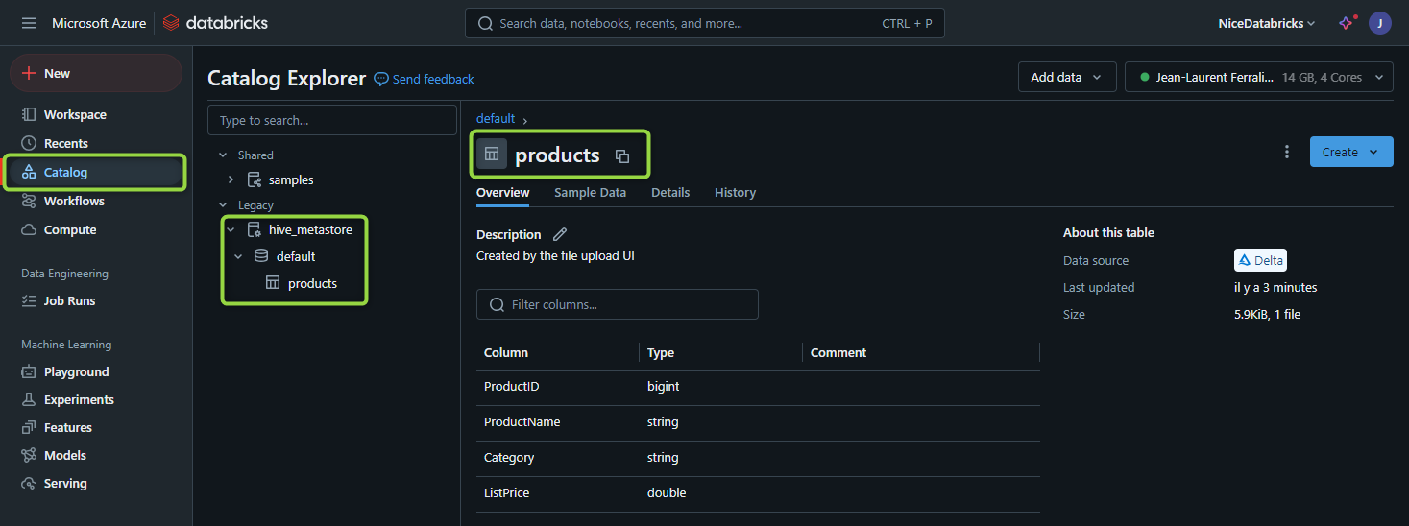
Task: Click the Databricks logo
Action: pos(214,23)
